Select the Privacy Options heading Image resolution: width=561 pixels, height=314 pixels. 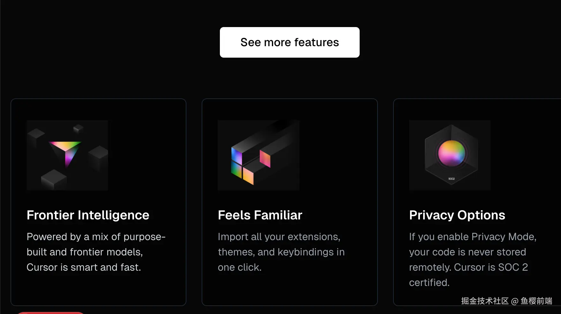[457, 215]
